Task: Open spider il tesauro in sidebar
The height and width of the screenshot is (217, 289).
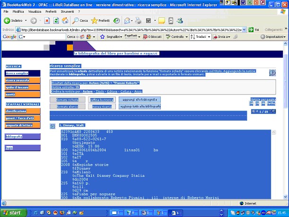Action: tap(23, 87)
